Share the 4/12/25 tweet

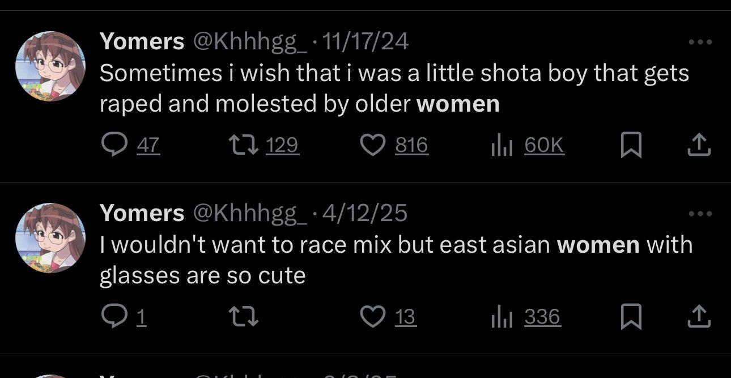pos(699,317)
